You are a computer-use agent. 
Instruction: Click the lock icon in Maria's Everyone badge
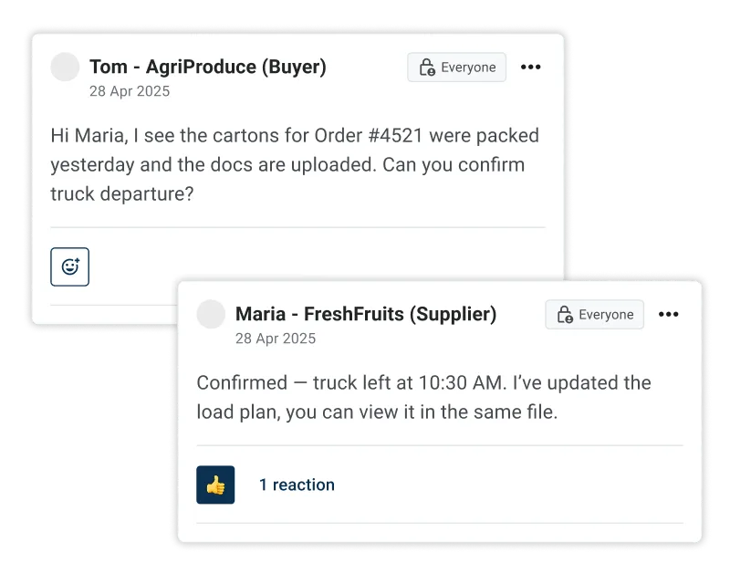point(564,315)
